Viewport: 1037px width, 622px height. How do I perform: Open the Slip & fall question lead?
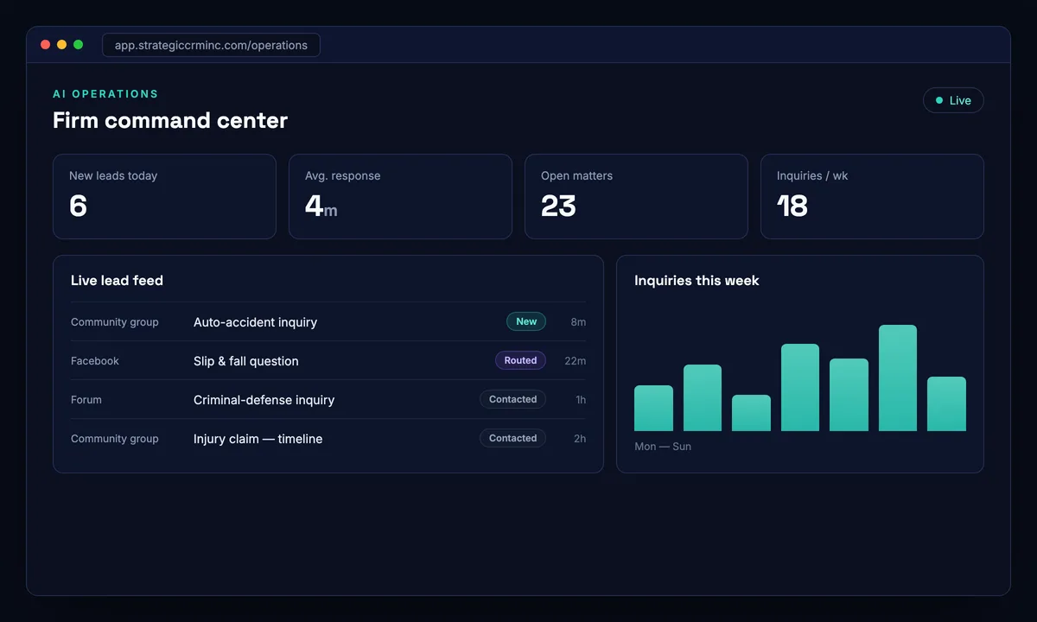[328, 360]
